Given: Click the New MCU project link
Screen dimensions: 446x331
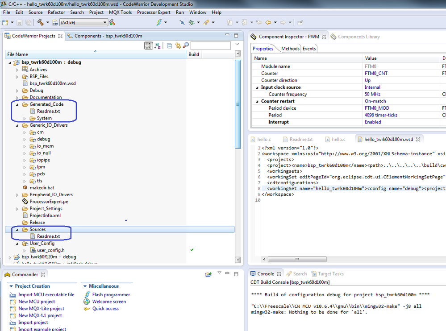Looking at the screenshot, I should pos(37,302).
